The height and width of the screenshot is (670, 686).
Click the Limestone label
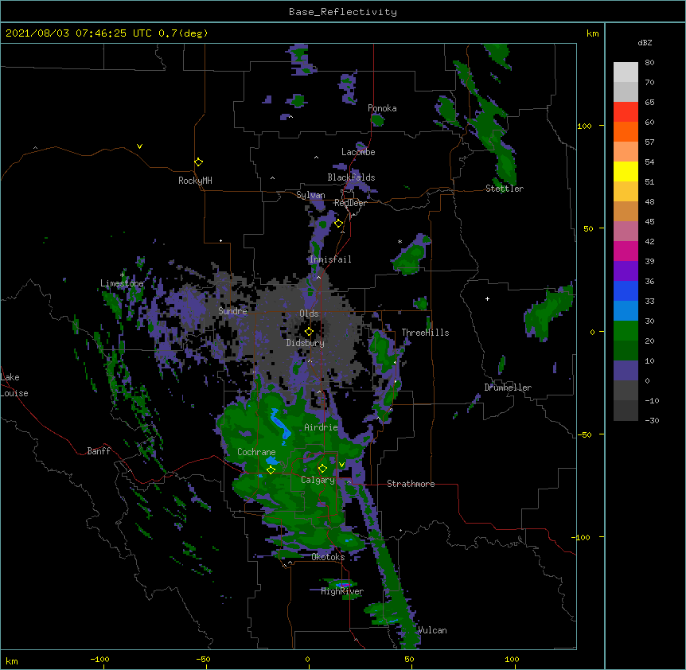tap(122, 283)
